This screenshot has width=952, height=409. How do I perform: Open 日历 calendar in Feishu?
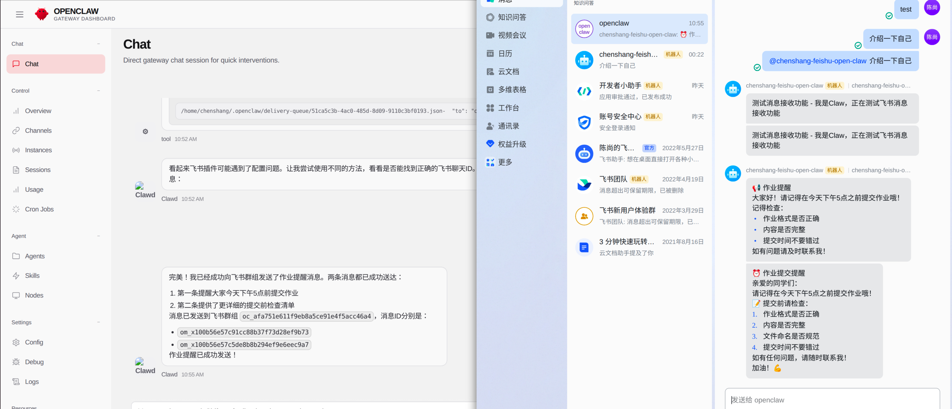[x=505, y=54]
